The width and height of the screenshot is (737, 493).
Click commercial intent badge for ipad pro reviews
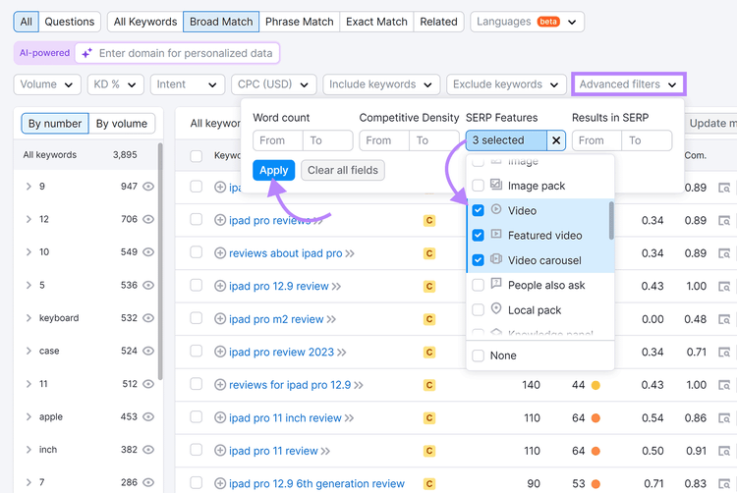(429, 220)
